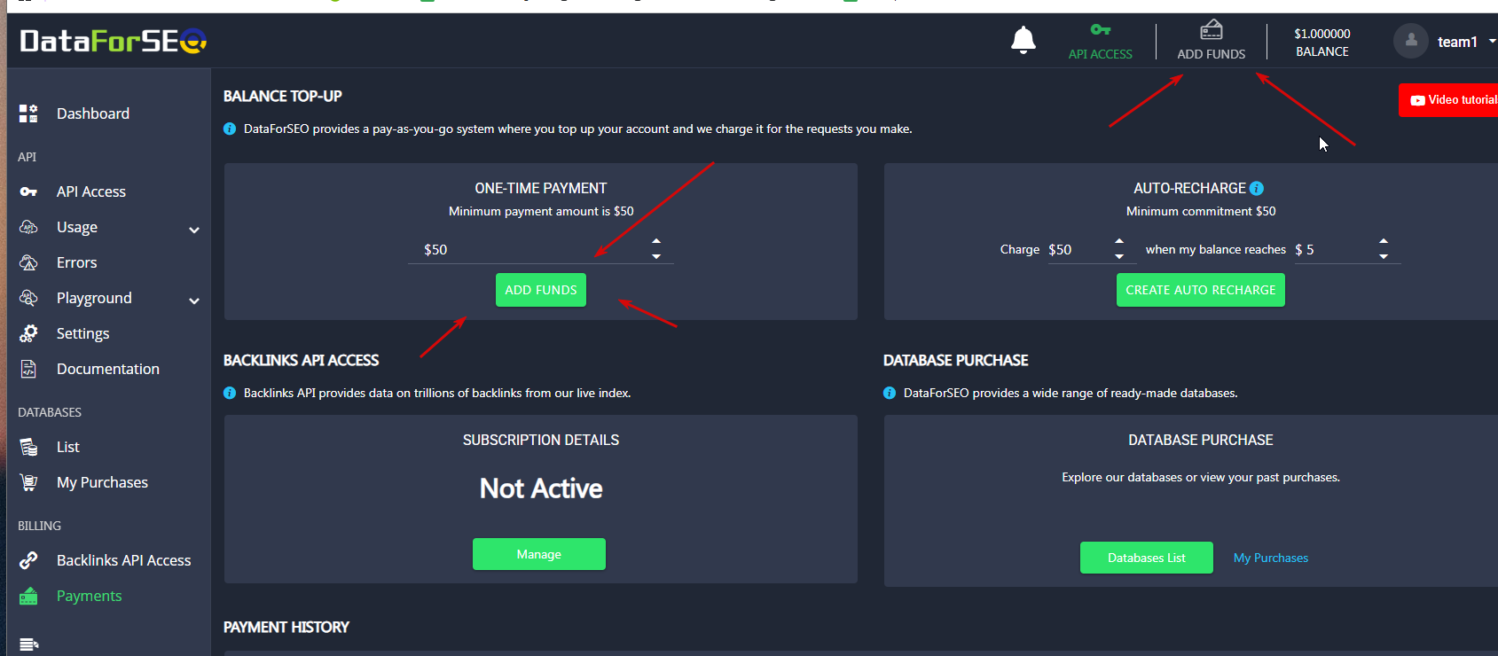Click the green ADD FUNDS button
This screenshot has width=1498, height=656.
coord(541,290)
